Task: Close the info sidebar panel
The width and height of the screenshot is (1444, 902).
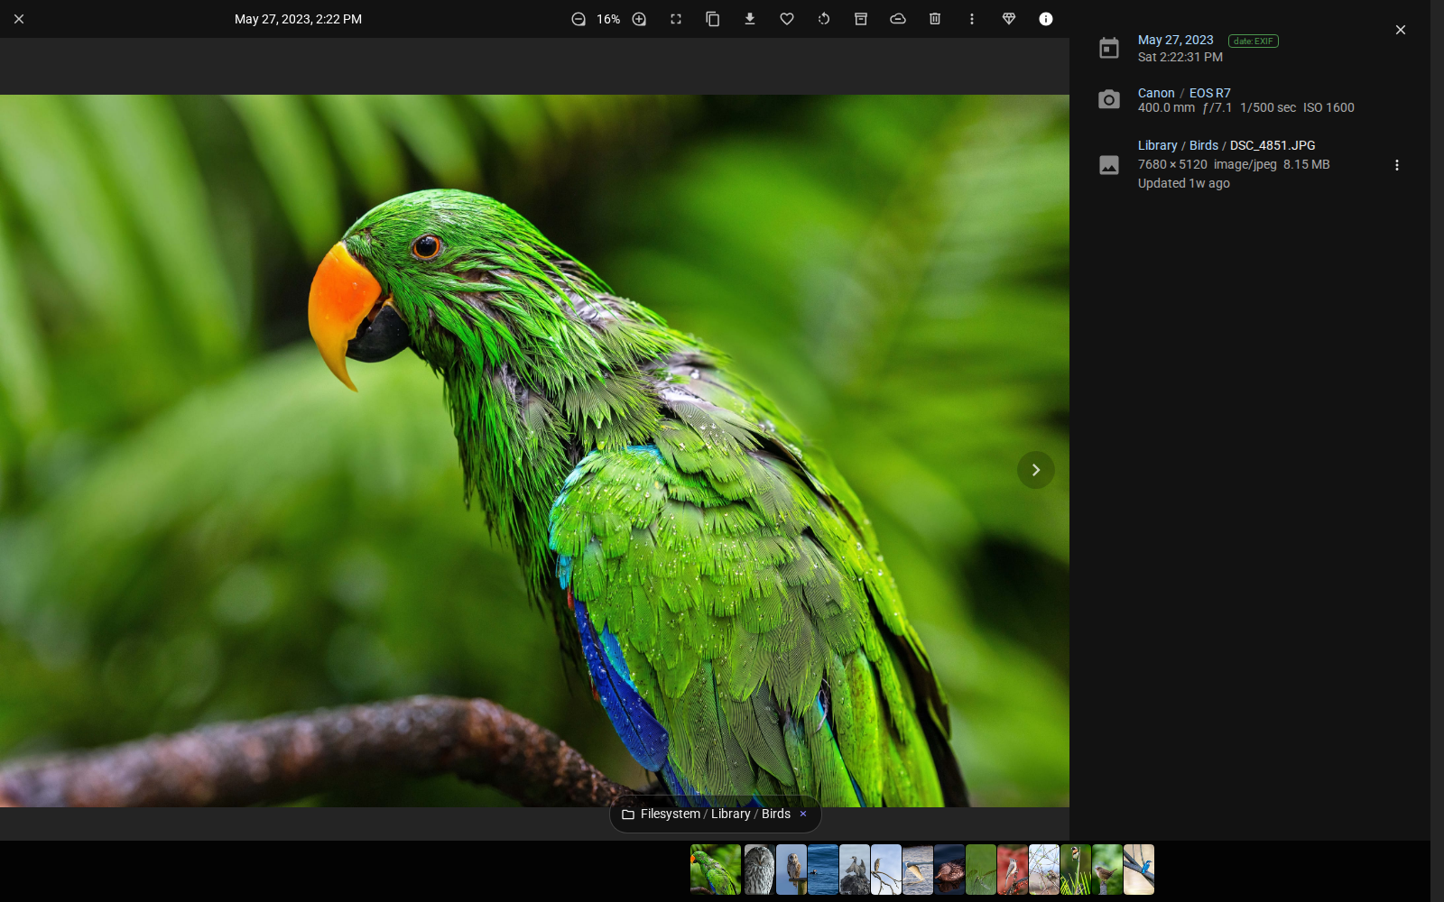Action: pos(1401,30)
